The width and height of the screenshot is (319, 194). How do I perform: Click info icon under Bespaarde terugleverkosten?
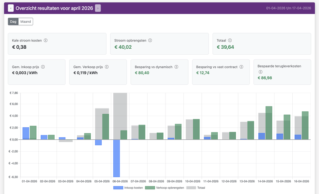click(260, 72)
